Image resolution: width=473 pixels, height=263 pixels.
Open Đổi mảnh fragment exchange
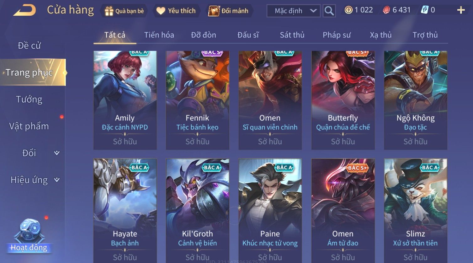tap(229, 11)
